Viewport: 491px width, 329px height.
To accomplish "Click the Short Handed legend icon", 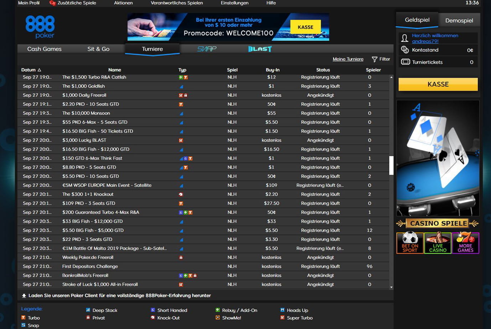I will [x=153, y=310].
